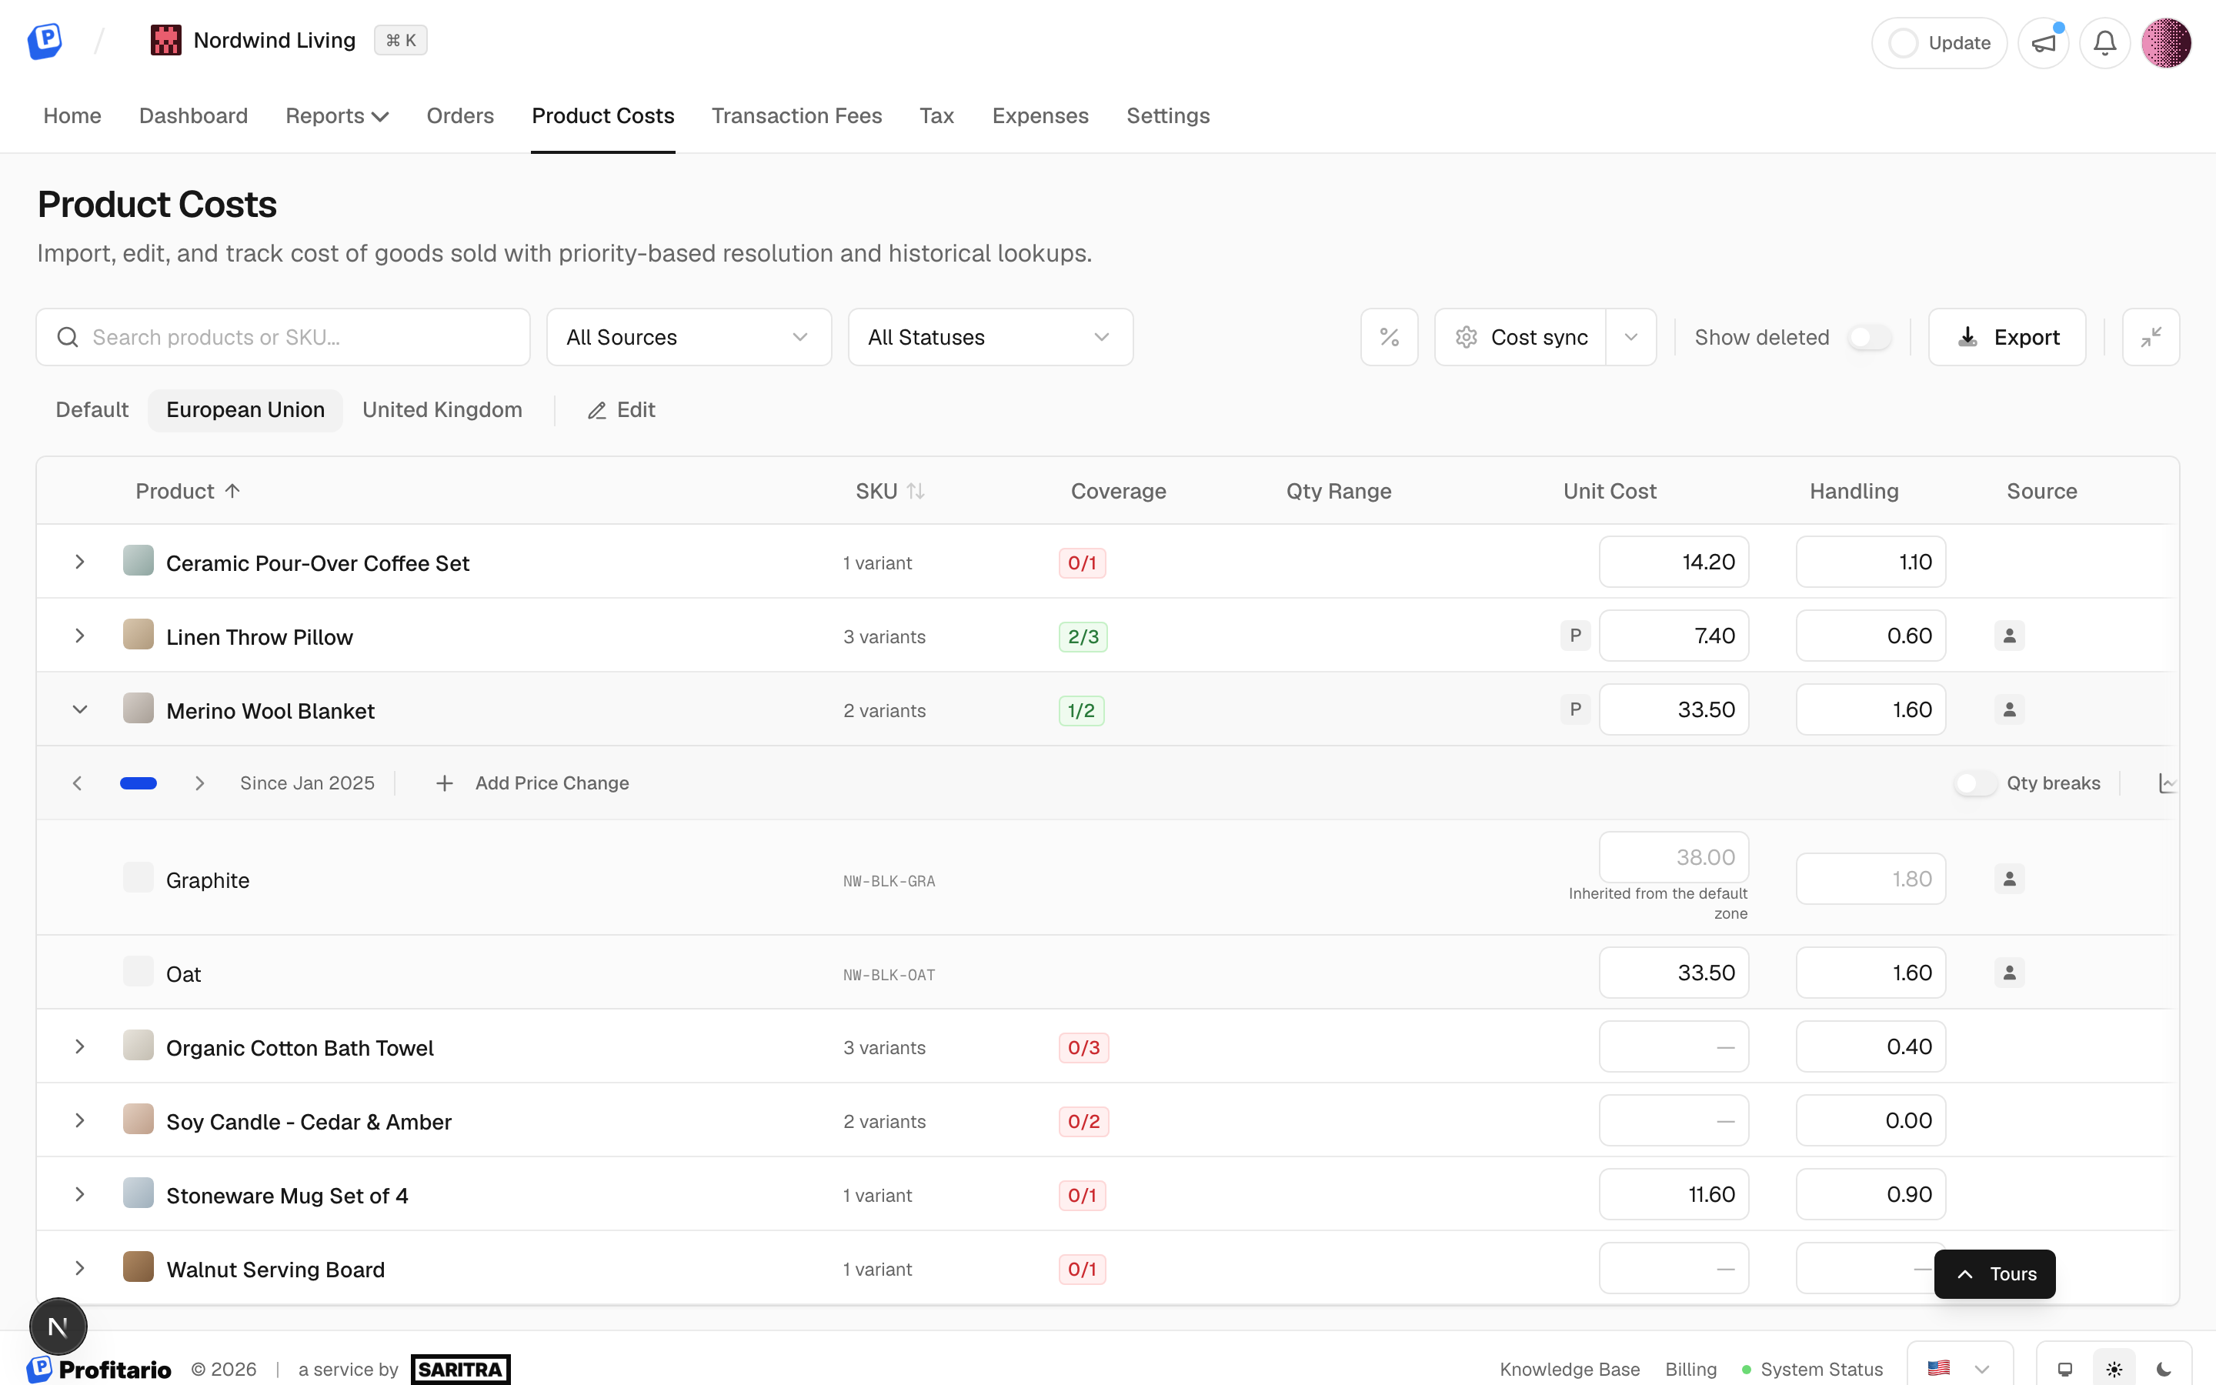Click the collapse view arrows icon
Screen dimensions: 2216x1385
coord(2151,337)
